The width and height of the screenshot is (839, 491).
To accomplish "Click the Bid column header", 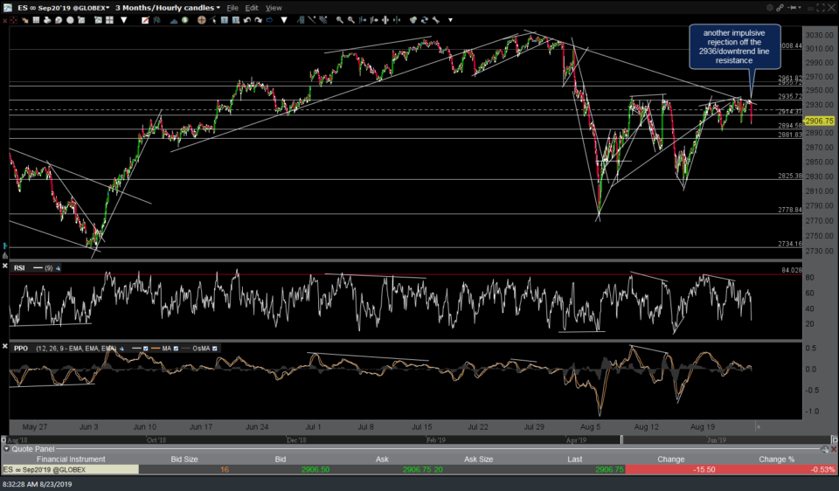I will pyautogui.click(x=281, y=459).
